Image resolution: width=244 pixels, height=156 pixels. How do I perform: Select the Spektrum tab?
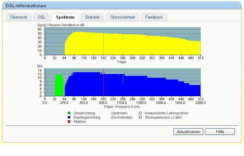point(65,17)
